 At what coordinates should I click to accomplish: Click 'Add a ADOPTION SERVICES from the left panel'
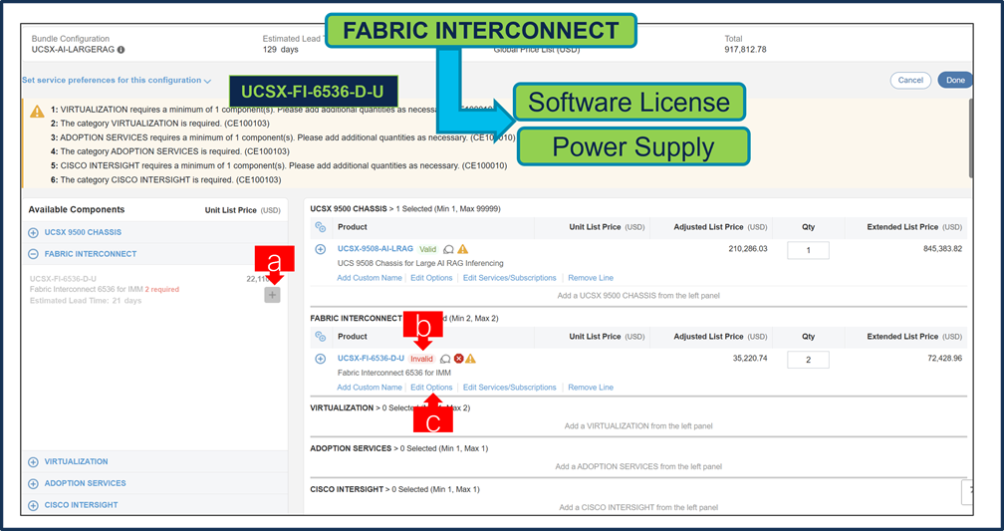tap(638, 467)
